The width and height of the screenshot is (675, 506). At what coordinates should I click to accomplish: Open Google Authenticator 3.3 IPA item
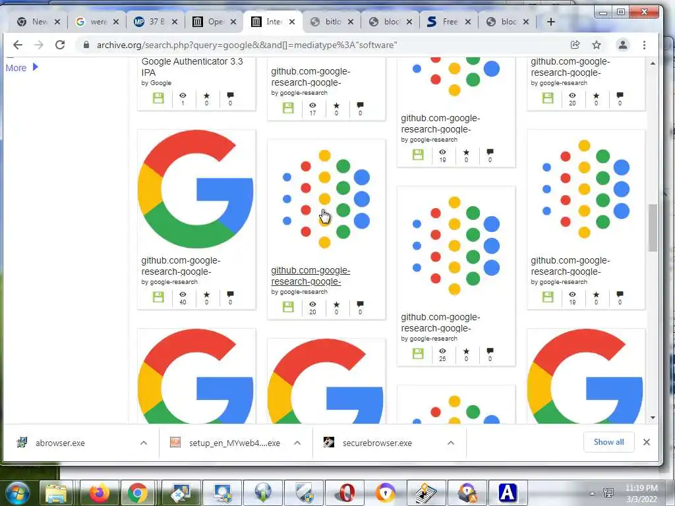point(192,67)
